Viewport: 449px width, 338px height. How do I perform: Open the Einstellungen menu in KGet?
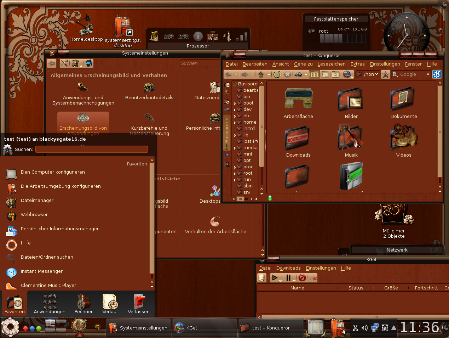tap(321, 268)
